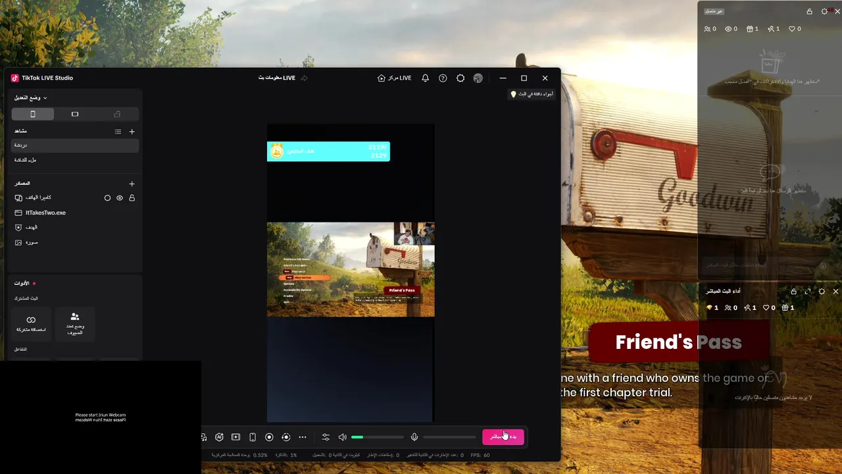This screenshot has width=842, height=474.
Task: Open the phone icon in bottom toolbar
Action: coord(252,437)
